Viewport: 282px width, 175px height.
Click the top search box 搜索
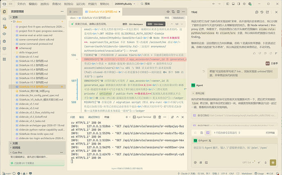pos(145,4)
